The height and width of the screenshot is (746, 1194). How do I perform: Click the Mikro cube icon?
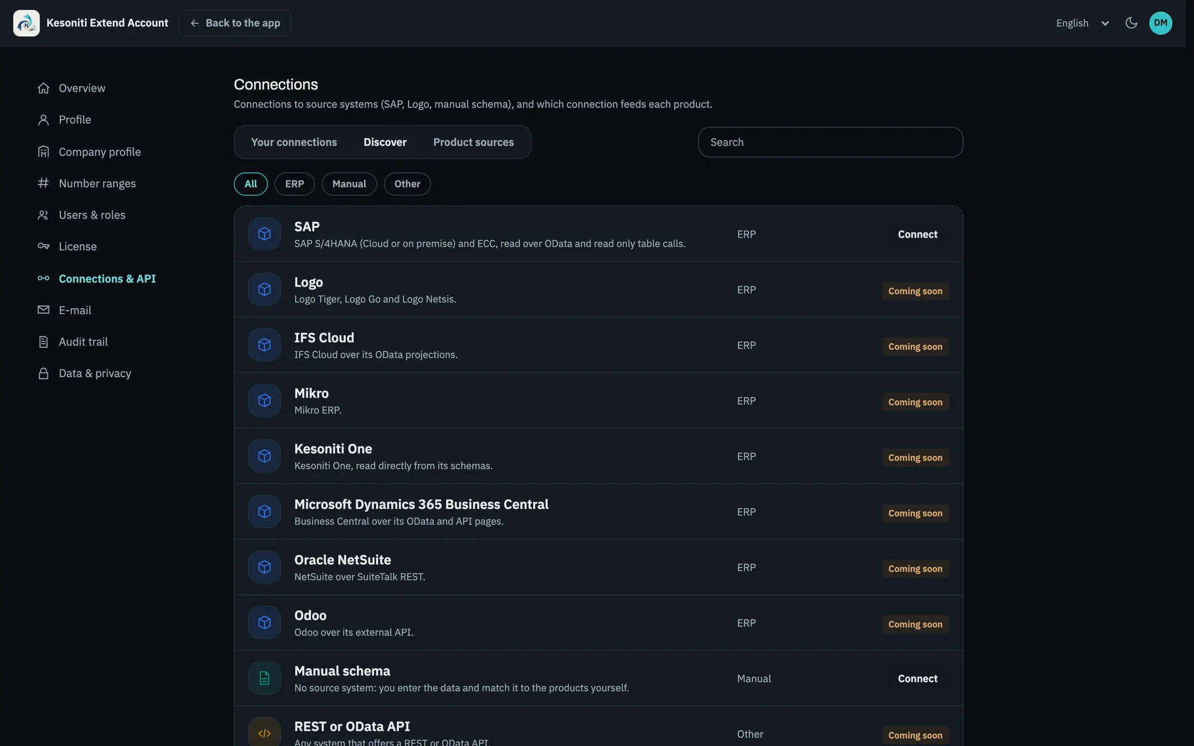(x=264, y=400)
